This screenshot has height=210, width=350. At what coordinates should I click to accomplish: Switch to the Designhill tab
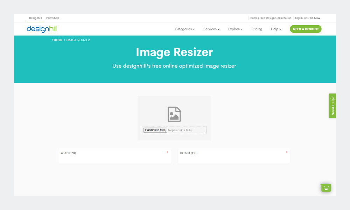[x=35, y=18]
